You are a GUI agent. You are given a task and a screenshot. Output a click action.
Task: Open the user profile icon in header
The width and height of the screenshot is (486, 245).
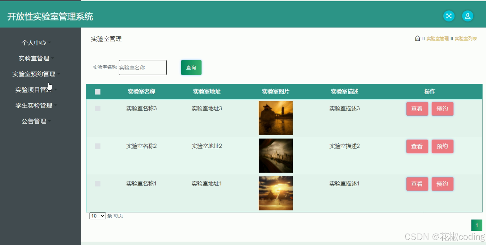[x=468, y=16]
